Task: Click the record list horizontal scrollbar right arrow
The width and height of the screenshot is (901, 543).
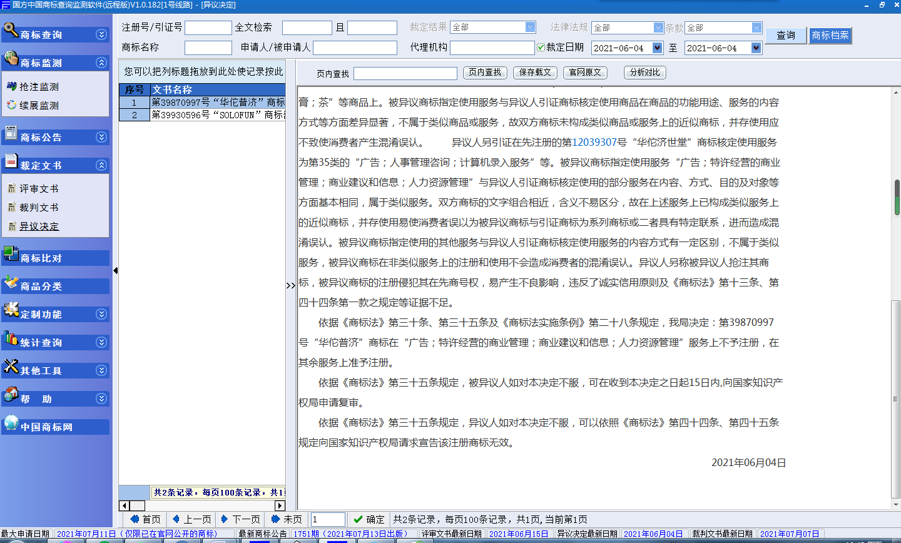Action: [280, 505]
